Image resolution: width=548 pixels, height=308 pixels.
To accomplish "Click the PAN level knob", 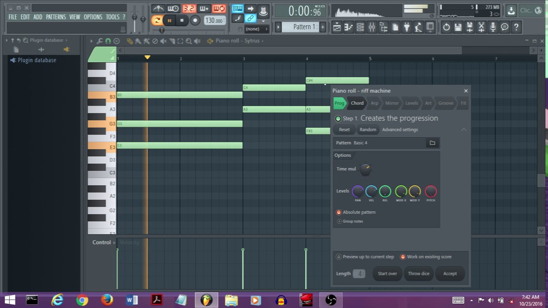I will point(358,191).
